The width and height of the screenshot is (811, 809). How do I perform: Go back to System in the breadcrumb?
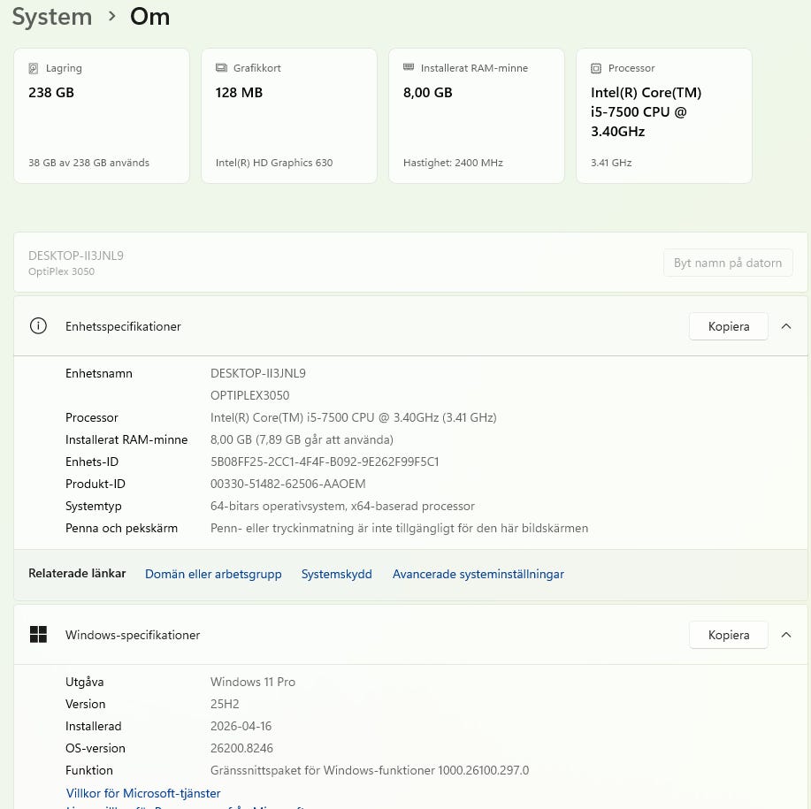(51, 17)
